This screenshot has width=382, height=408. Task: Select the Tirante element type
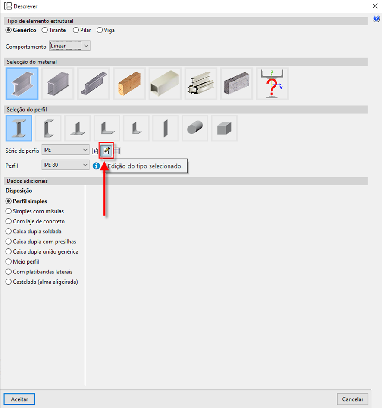[54, 30]
